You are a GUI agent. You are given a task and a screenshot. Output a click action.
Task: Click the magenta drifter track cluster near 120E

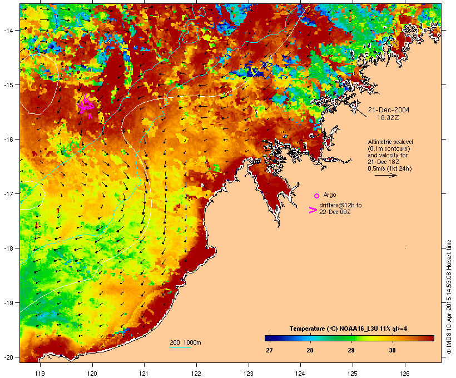tap(85, 105)
